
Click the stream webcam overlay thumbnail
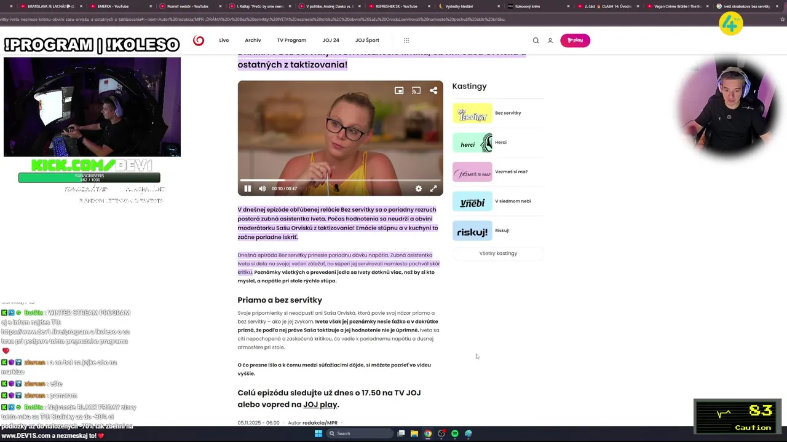92,107
